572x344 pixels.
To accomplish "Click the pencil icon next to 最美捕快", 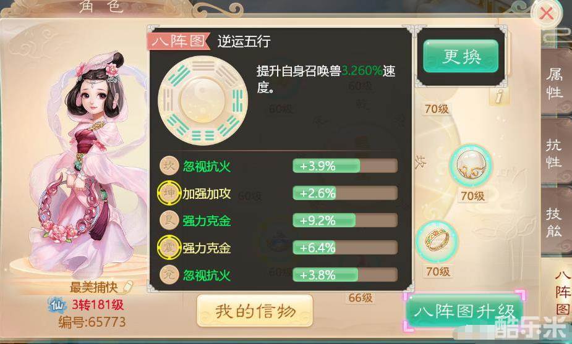I will (x=127, y=287).
